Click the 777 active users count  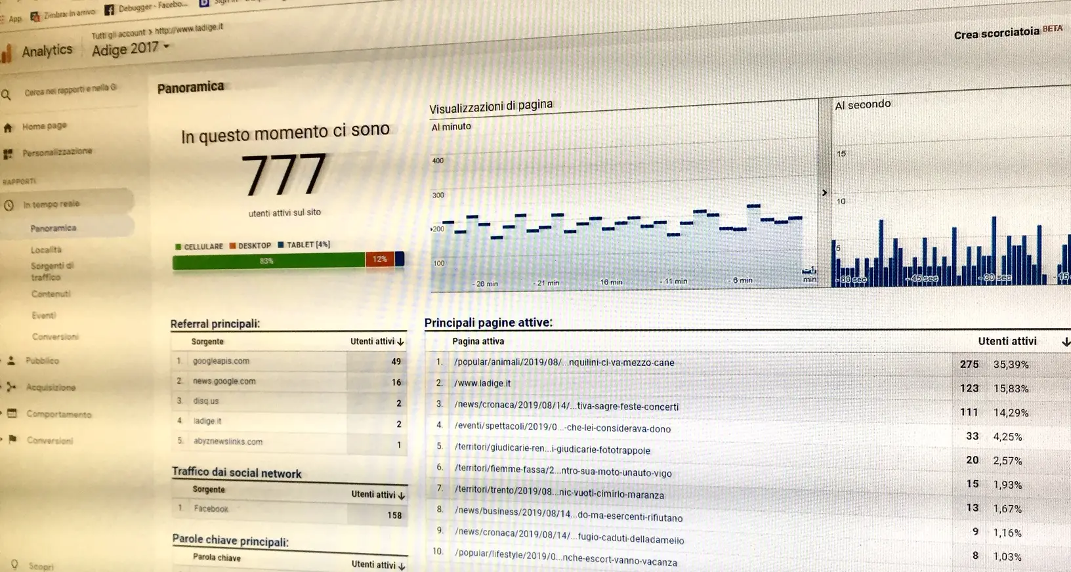pyautogui.click(x=284, y=174)
